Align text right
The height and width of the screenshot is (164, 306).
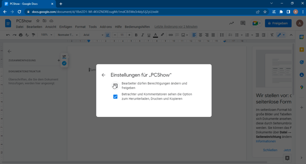point(207,35)
